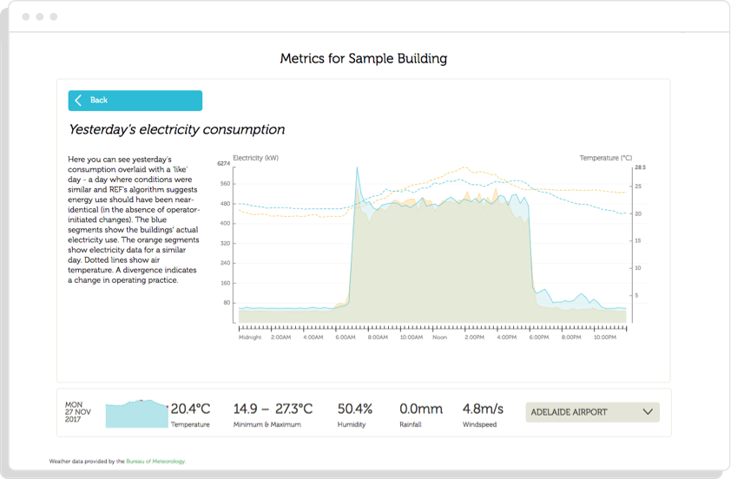Click the 0.0mm Rainfall value

(420, 409)
